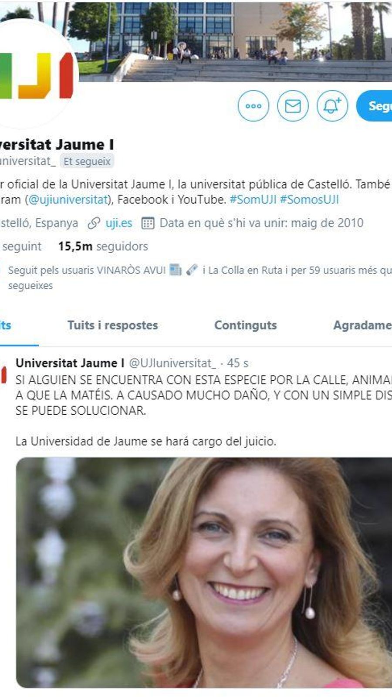
Task: Select the Agradaments tab
Action: 362,325
